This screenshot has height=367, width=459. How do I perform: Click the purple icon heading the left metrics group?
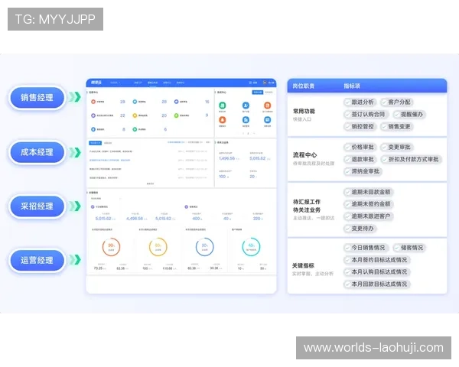(93, 206)
